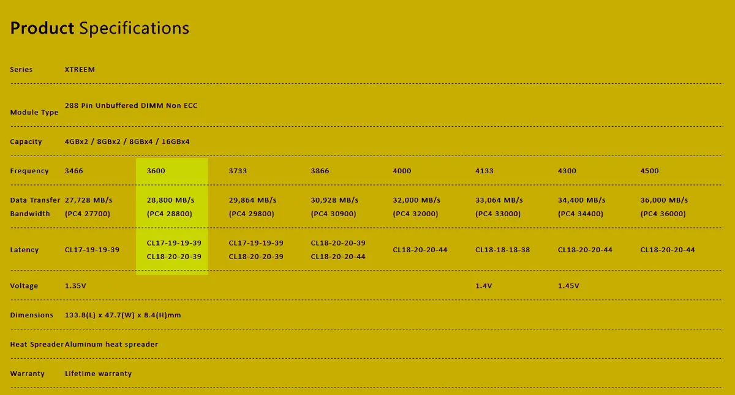Click frequency value 3866
735x395 pixels.
pyautogui.click(x=320, y=171)
